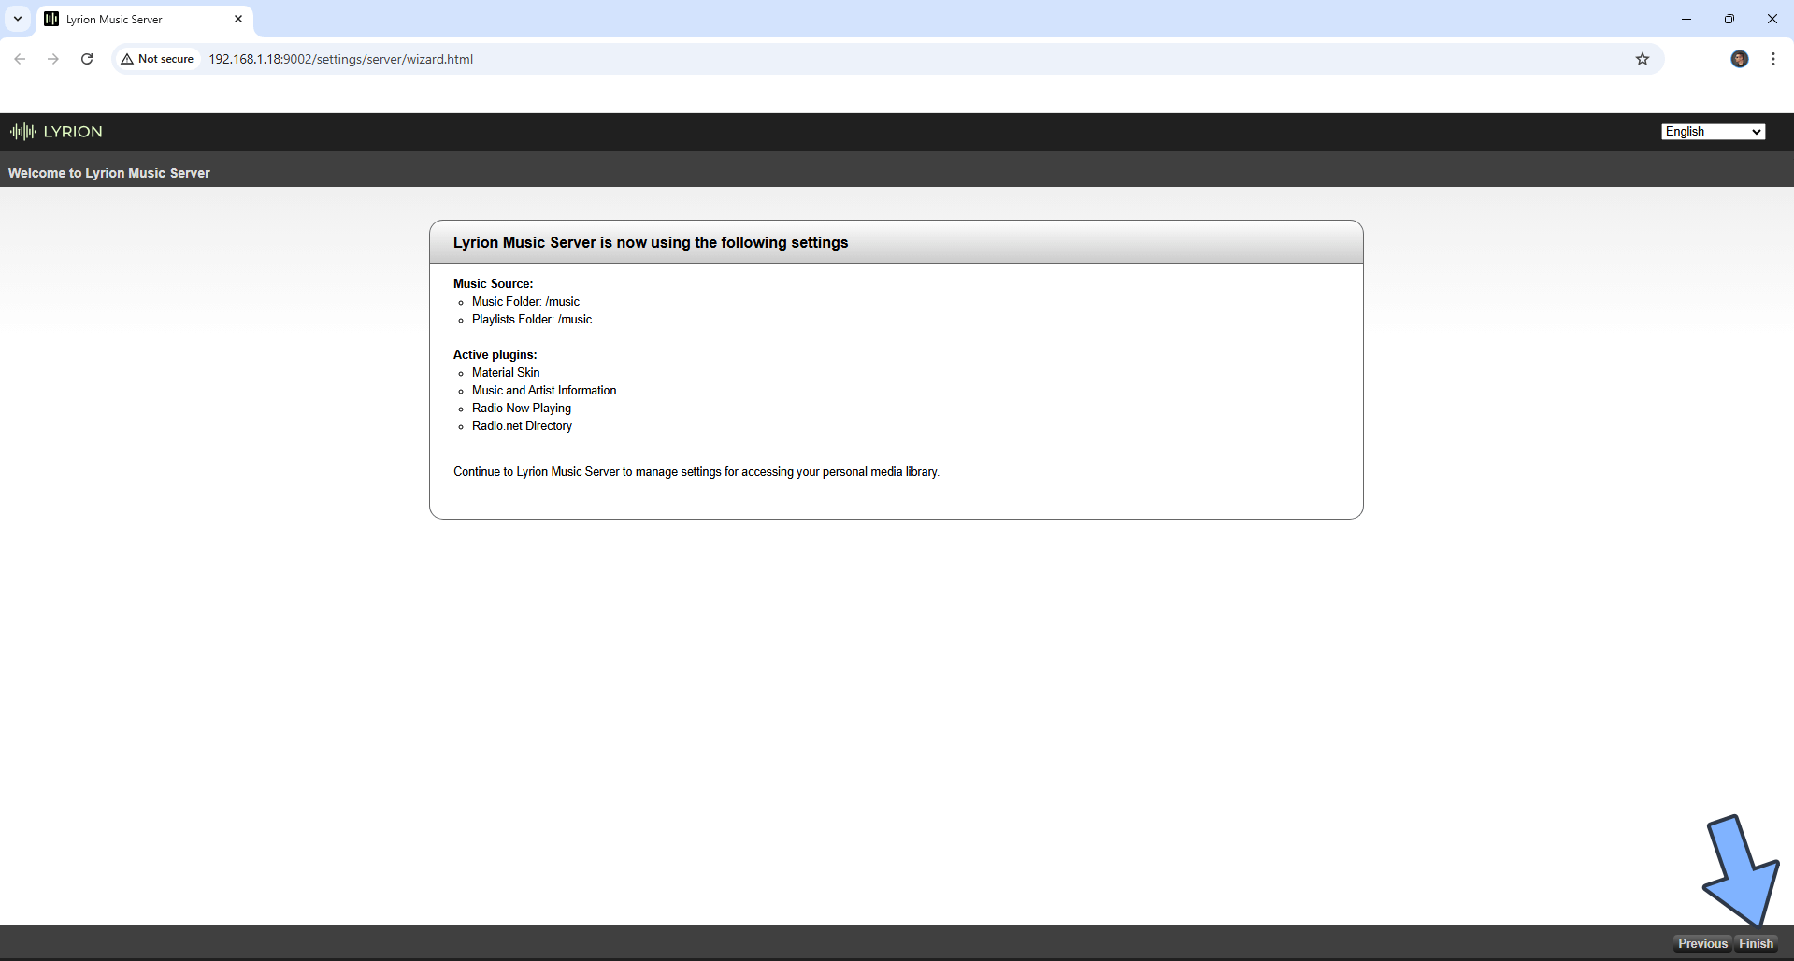Click the 'Music Source:' heading

coord(493,283)
